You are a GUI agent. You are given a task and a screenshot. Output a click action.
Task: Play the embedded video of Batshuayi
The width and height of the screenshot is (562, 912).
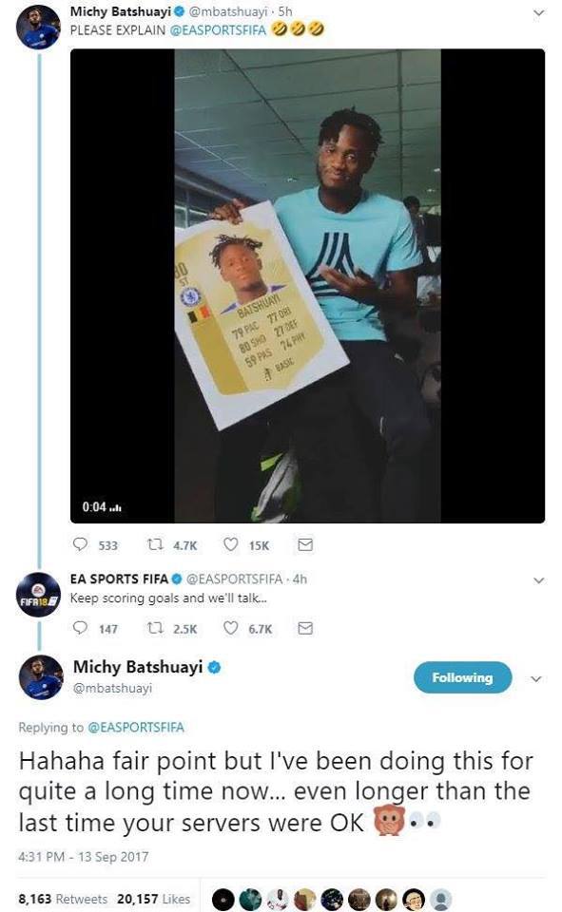click(x=307, y=286)
